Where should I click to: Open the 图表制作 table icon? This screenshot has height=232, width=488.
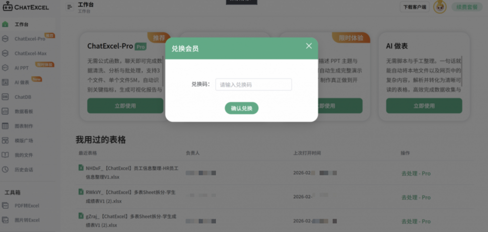point(5,126)
